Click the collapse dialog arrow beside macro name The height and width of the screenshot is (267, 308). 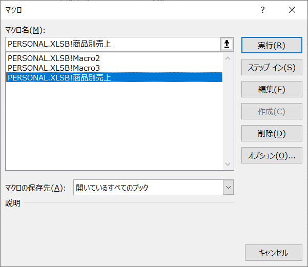pos(227,45)
